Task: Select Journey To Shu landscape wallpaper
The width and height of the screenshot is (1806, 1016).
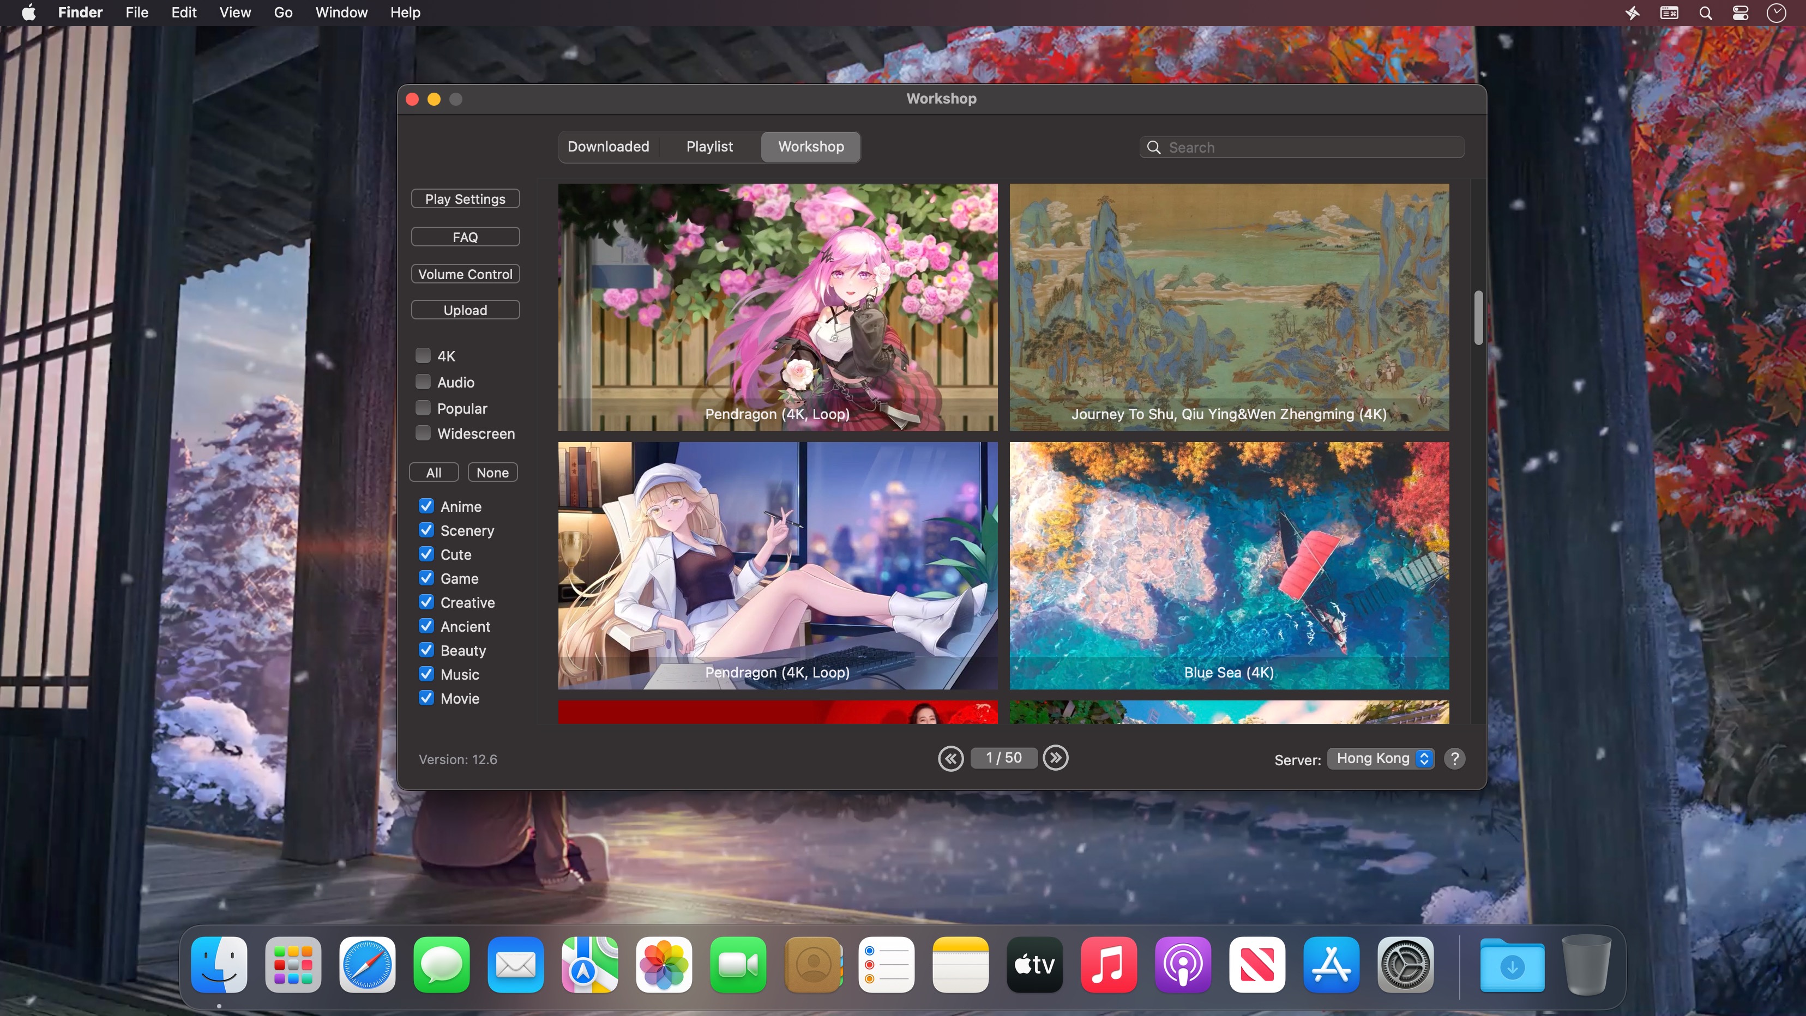Action: tap(1229, 306)
